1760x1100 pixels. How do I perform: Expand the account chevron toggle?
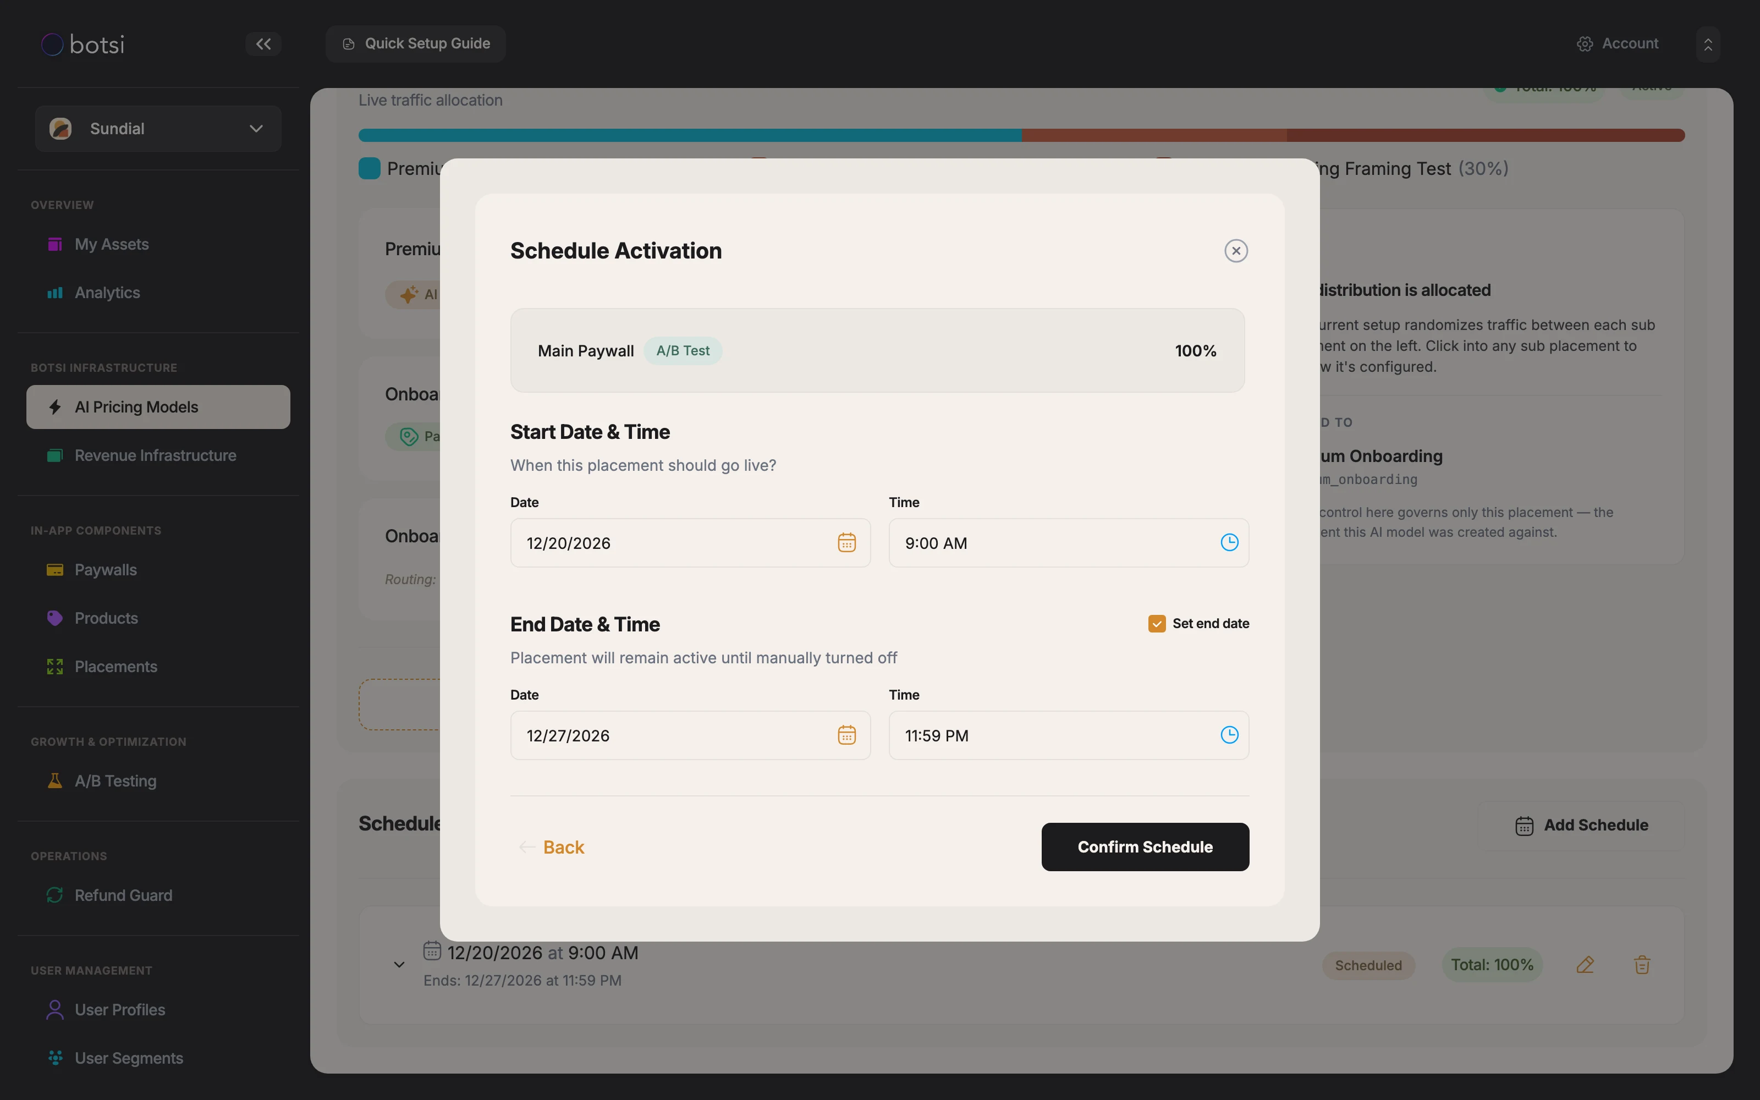click(x=1708, y=45)
